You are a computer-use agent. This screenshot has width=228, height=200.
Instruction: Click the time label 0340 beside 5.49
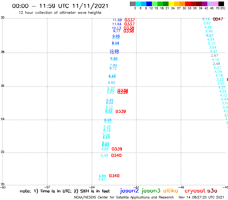116,156
